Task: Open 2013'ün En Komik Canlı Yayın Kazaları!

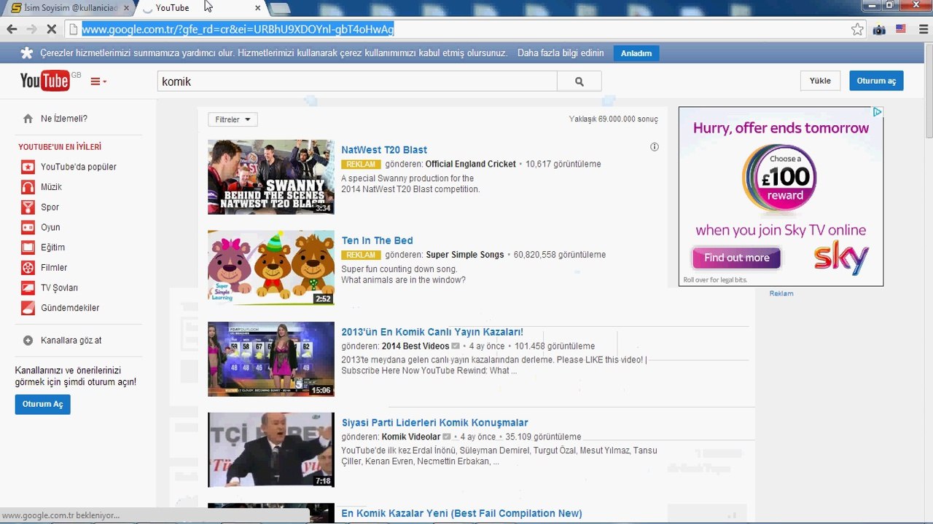Action: [x=432, y=332]
